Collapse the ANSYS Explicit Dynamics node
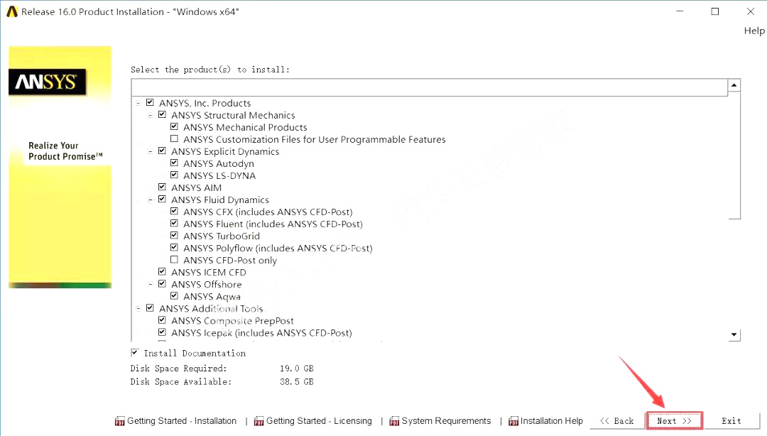 click(148, 151)
